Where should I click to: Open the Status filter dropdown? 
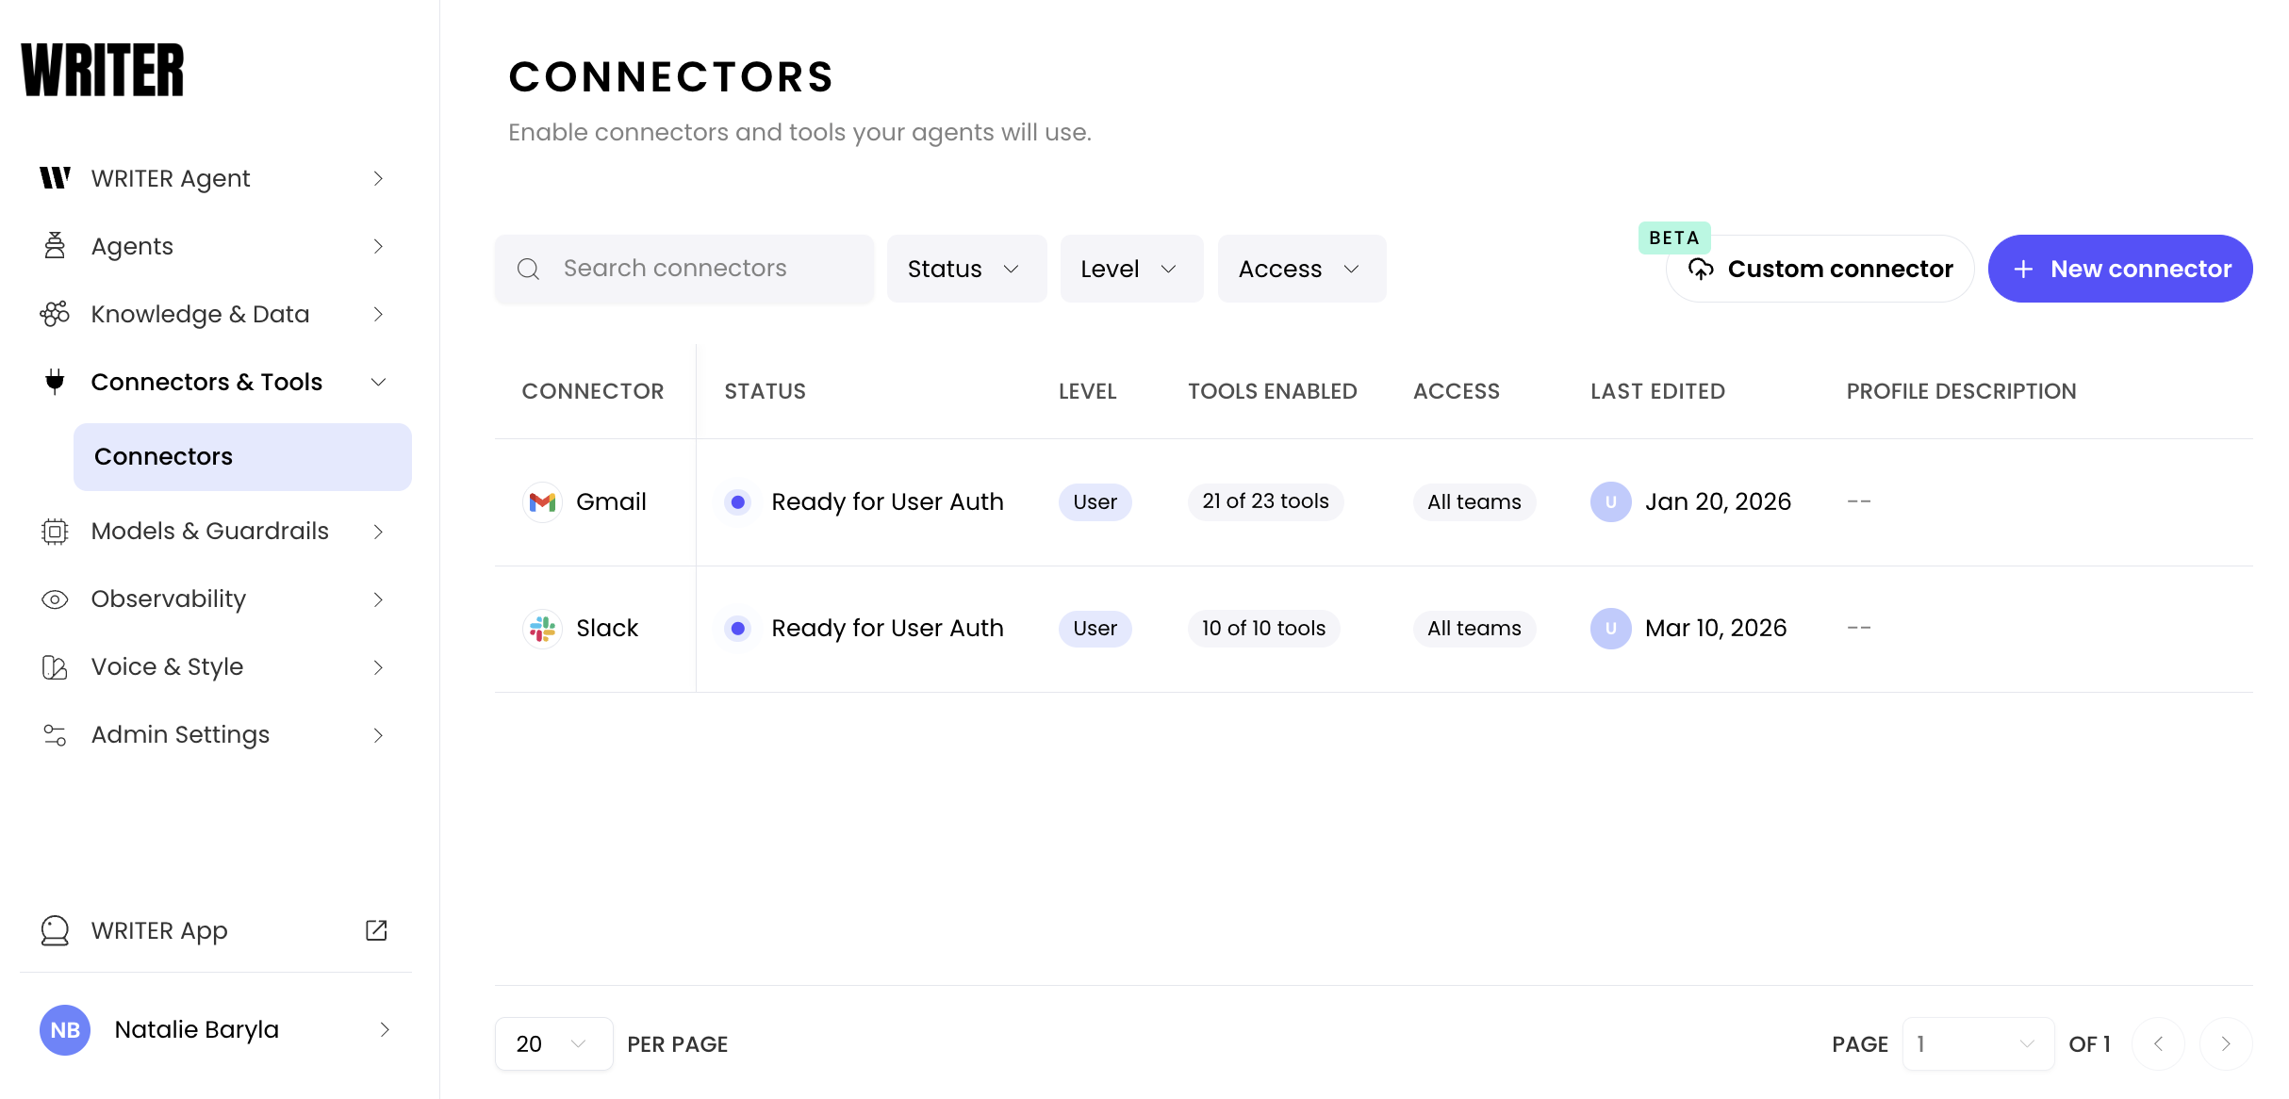(965, 269)
